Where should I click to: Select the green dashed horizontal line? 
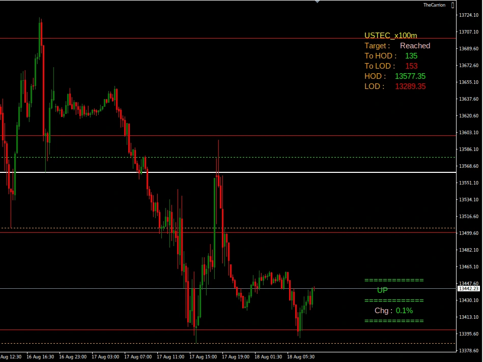tap(228, 157)
